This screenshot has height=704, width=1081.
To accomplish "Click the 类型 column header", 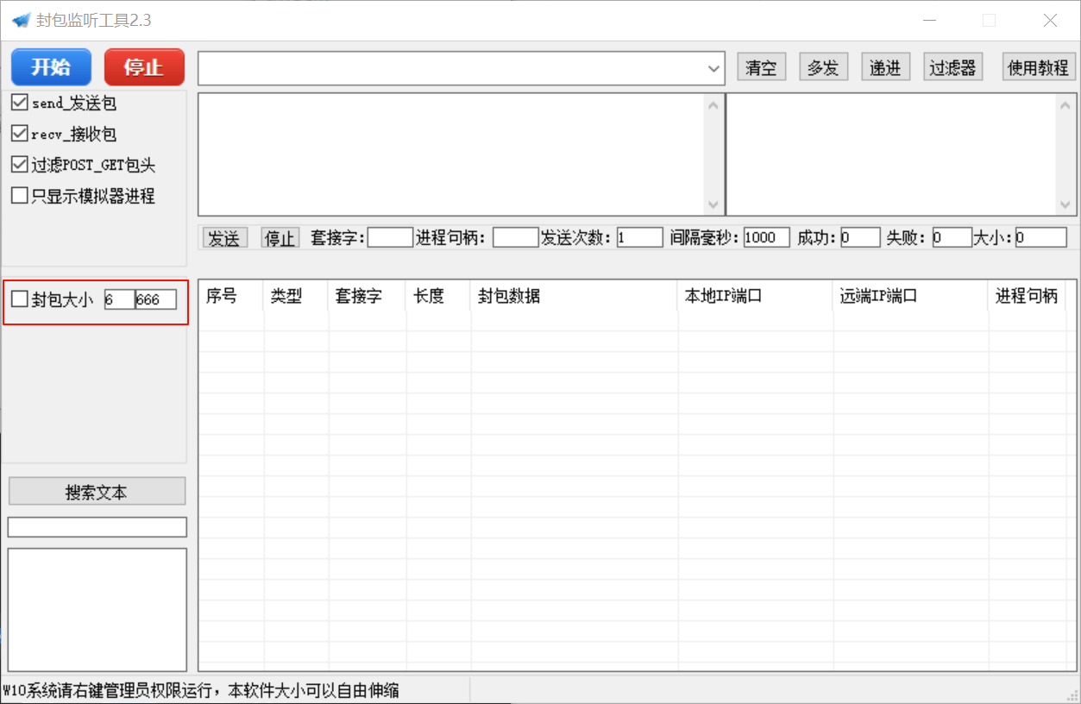I will 296,296.
